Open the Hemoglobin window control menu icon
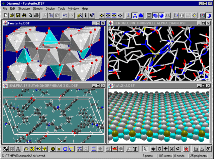The image size is (214, 159). pos(111,23)
